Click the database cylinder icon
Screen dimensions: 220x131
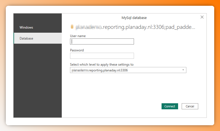tap(72, 27)
